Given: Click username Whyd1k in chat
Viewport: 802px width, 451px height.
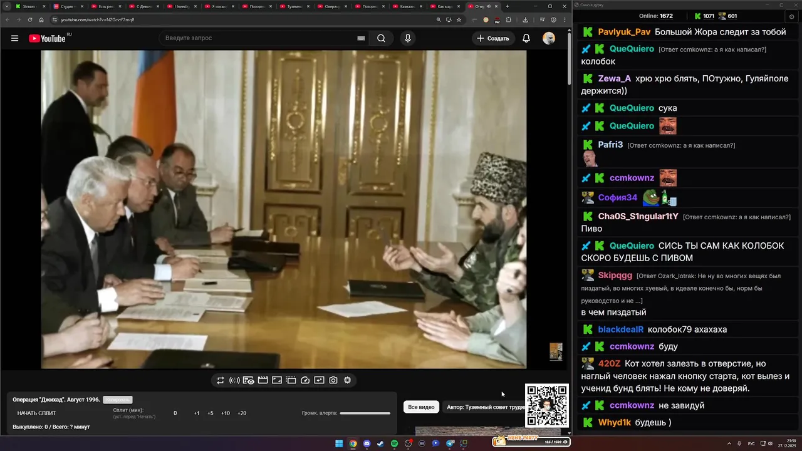Looking at the screenshot, I should pos(615,423).
